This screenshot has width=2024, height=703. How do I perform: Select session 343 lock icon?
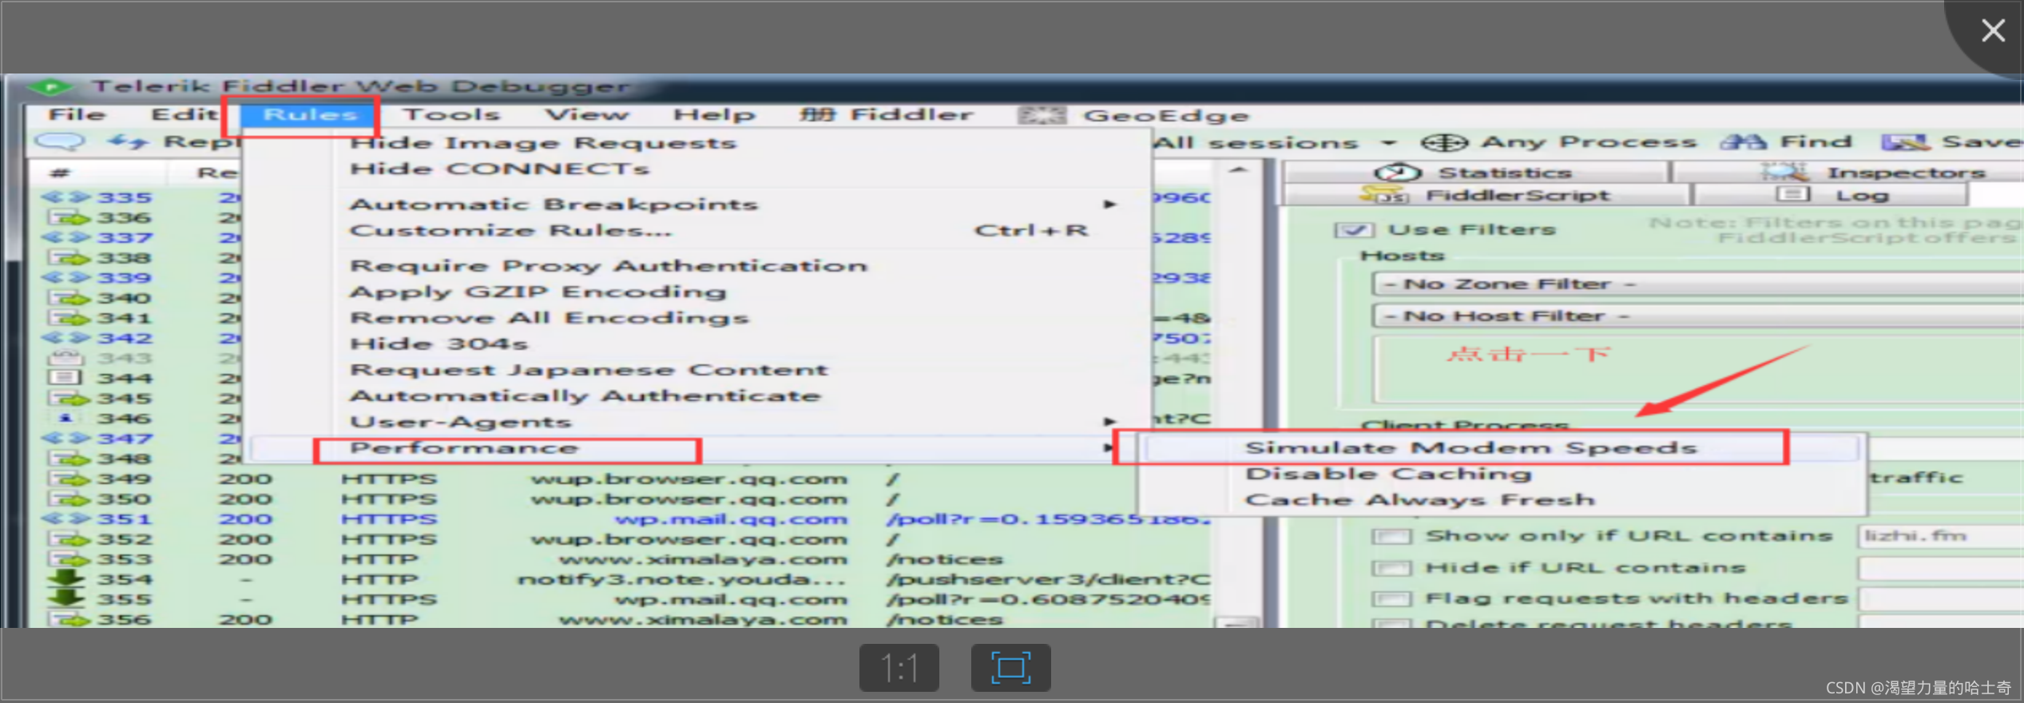[66, 358]
